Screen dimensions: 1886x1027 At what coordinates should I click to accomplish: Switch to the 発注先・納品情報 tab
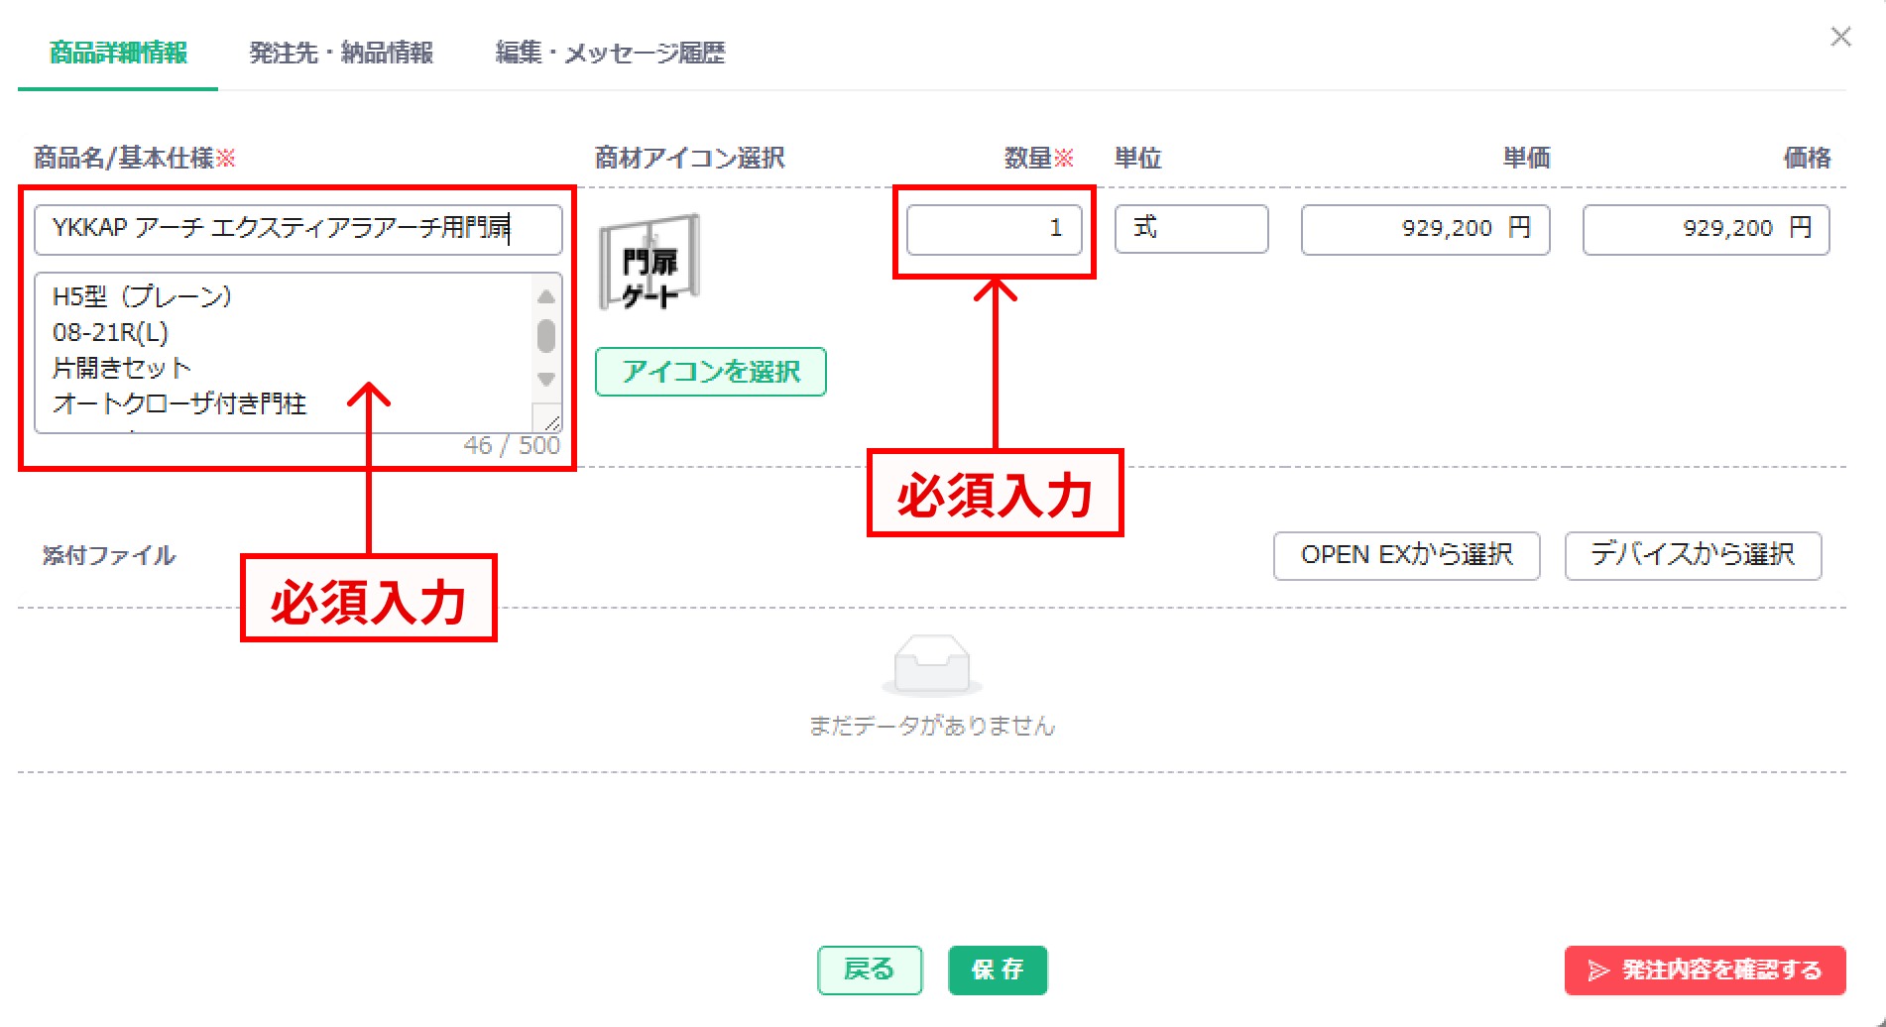click(341, 53)
